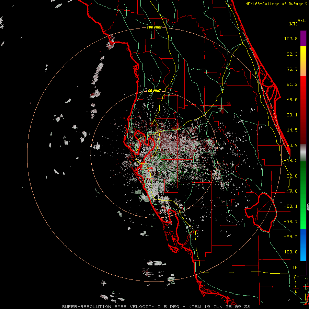The height and width of the screenshot is (309, 309).
Task: Click the 61.2 legend value
Action: [x=292, y=84]
